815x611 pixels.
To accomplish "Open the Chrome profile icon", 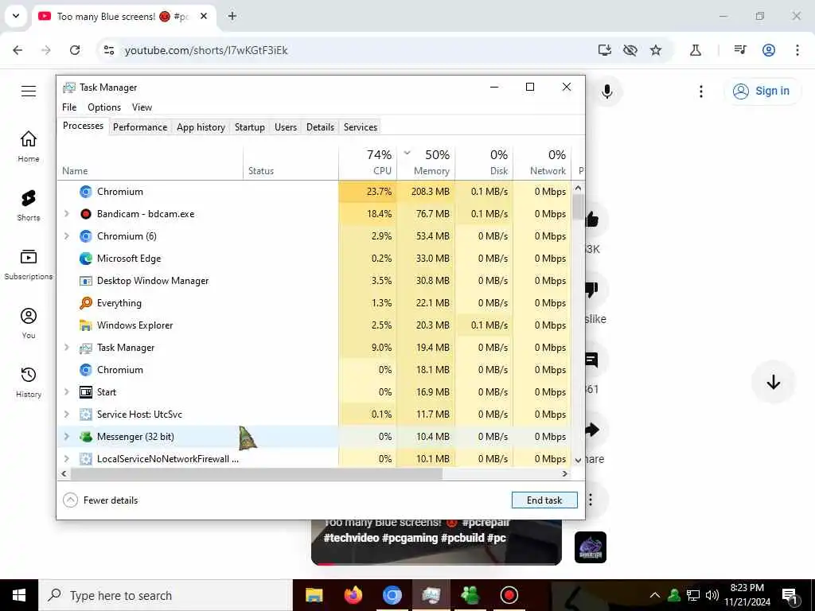I will coord(769,50).
